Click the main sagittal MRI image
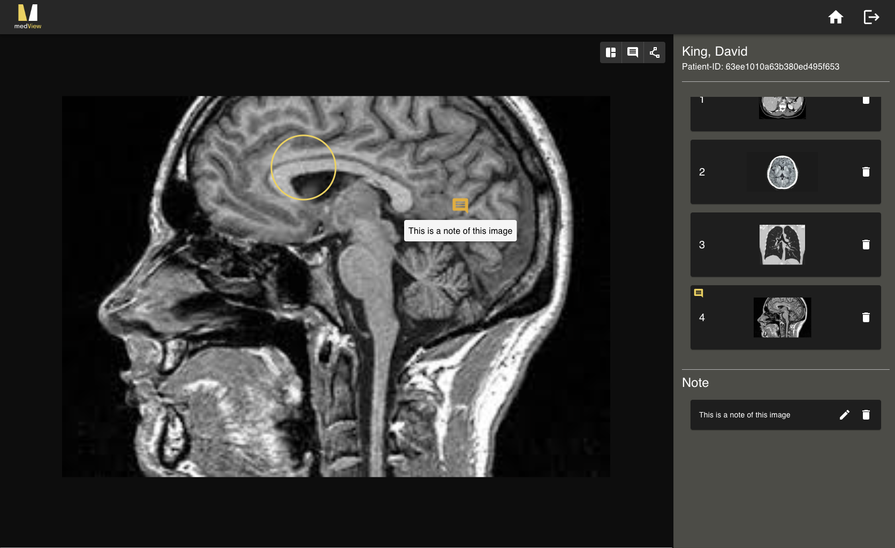Screen dimensions: 895x548 (336, 287)
